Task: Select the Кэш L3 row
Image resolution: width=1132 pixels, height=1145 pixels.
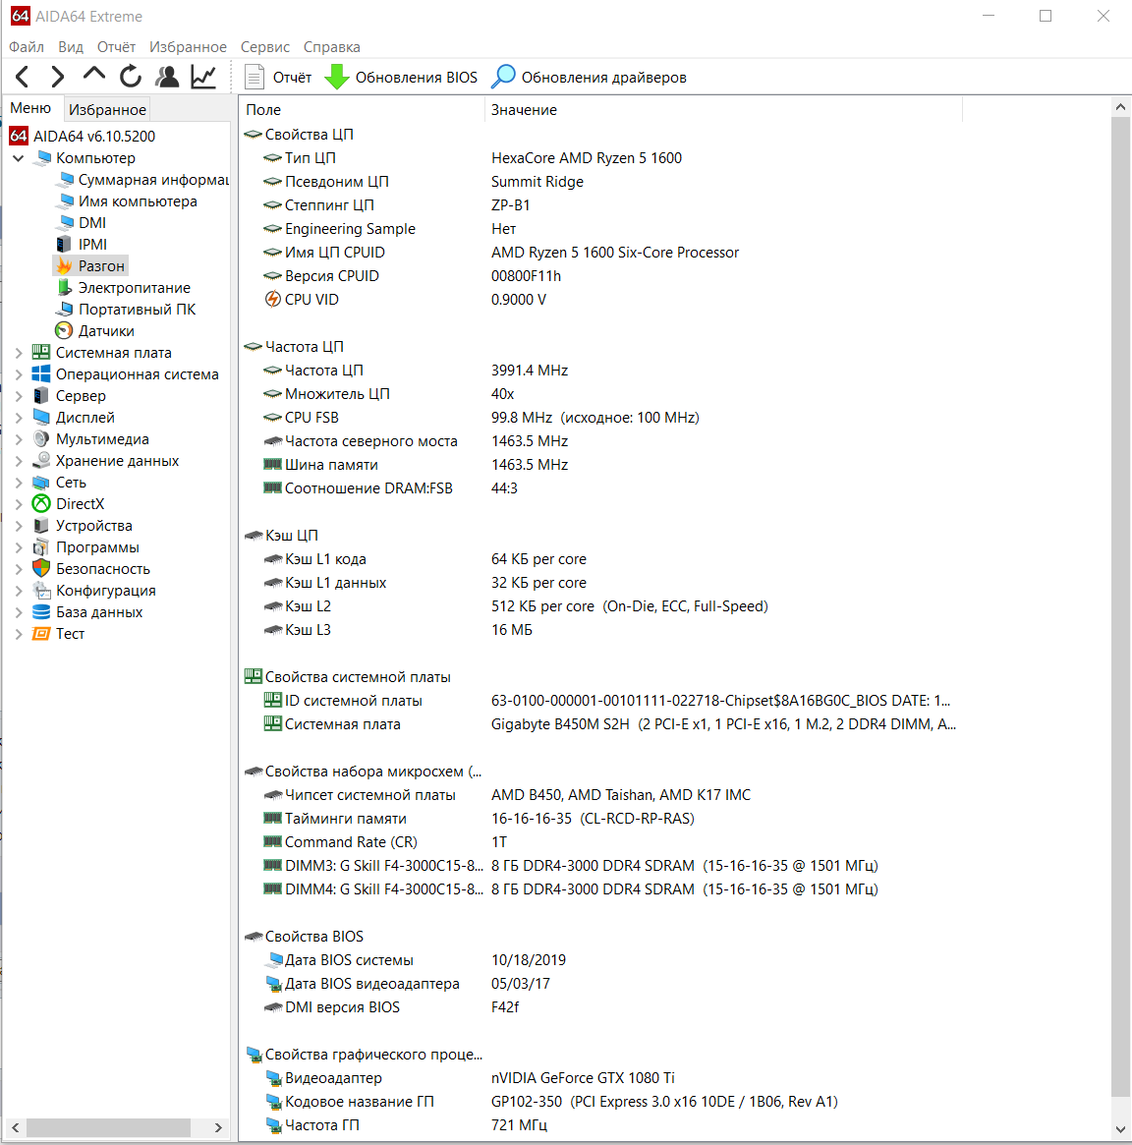Action: tap(602, 630)
